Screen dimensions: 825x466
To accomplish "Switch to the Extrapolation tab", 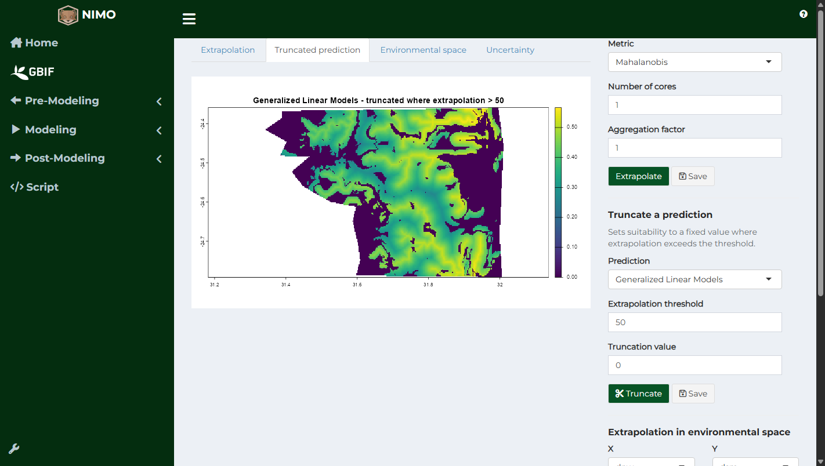I will coord(228,50).
